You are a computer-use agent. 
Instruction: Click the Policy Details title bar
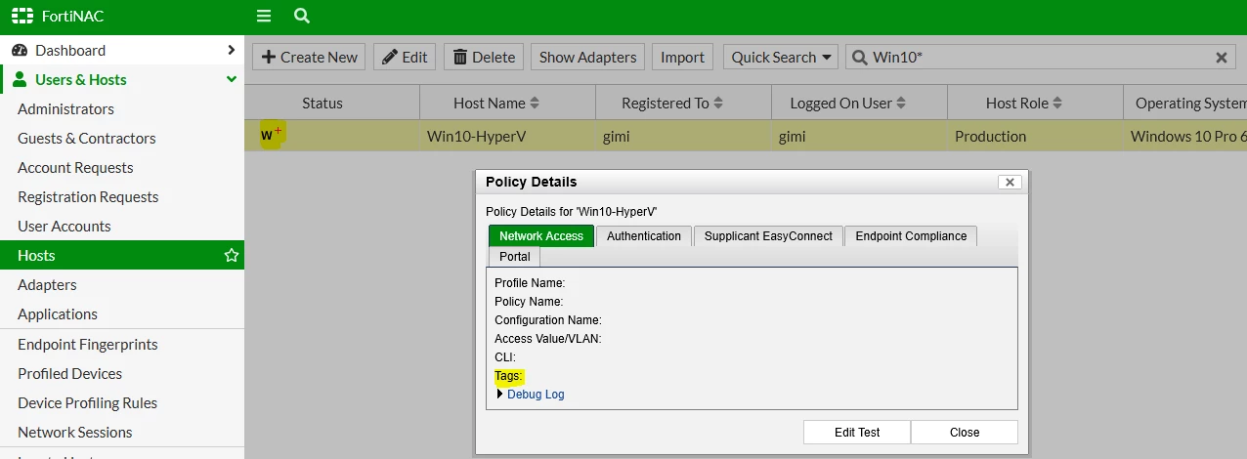pos(751,182)
